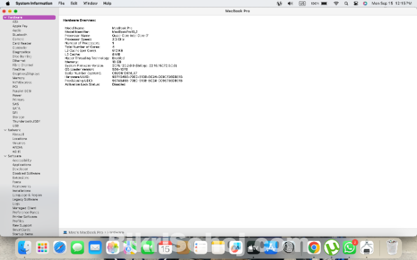The image size is (417, 260).
Task: Collapse the Hardware section in sidebar
Action: (x=3, y=17)
